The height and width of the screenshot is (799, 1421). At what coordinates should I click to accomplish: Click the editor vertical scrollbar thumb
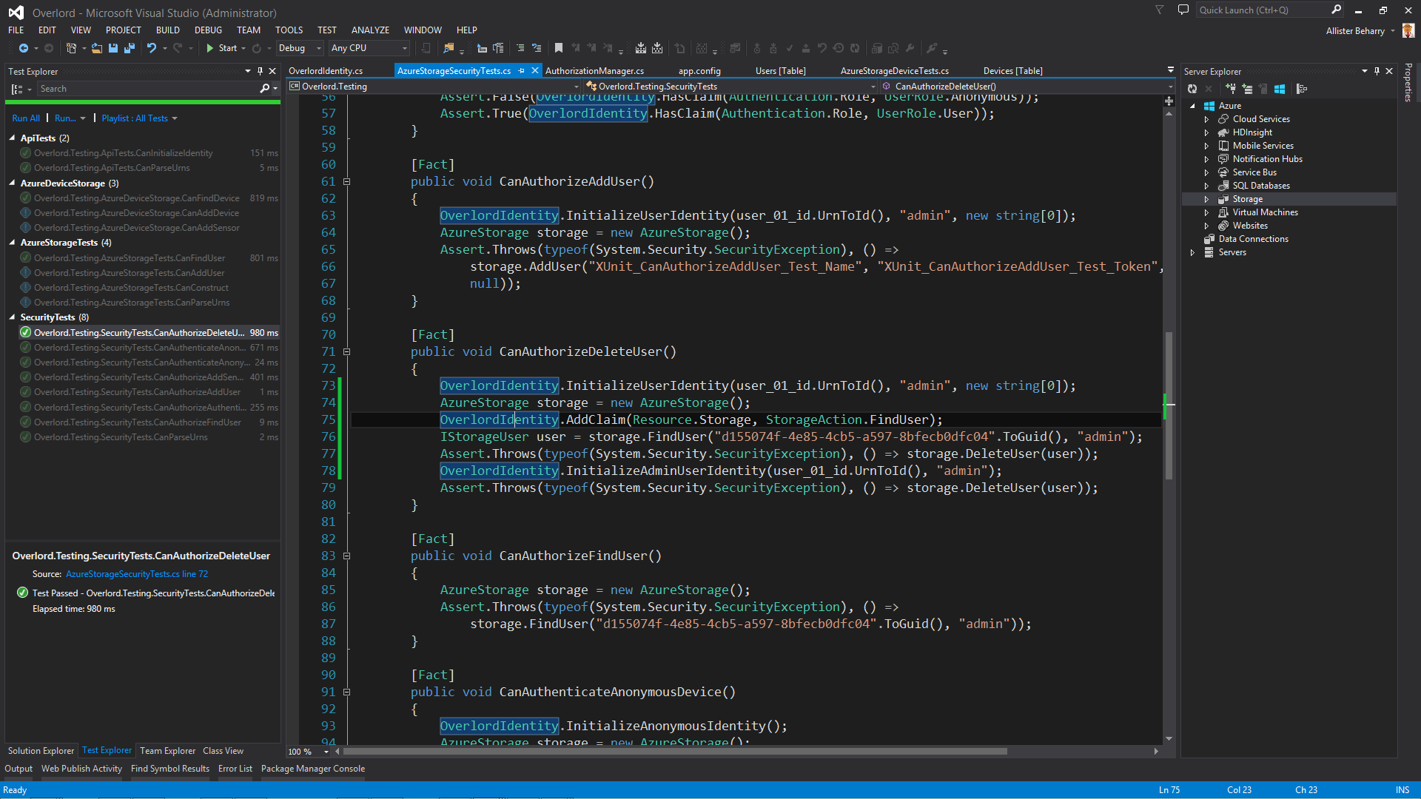[x=1169, y=405]
